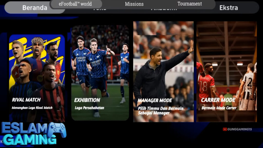
Task: Click the MANAGER MODE title text
Action: pos(155,100)
